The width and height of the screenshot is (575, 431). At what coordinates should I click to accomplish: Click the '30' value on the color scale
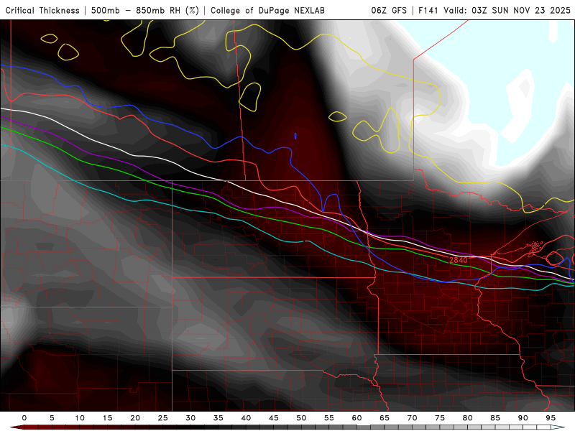190,418
